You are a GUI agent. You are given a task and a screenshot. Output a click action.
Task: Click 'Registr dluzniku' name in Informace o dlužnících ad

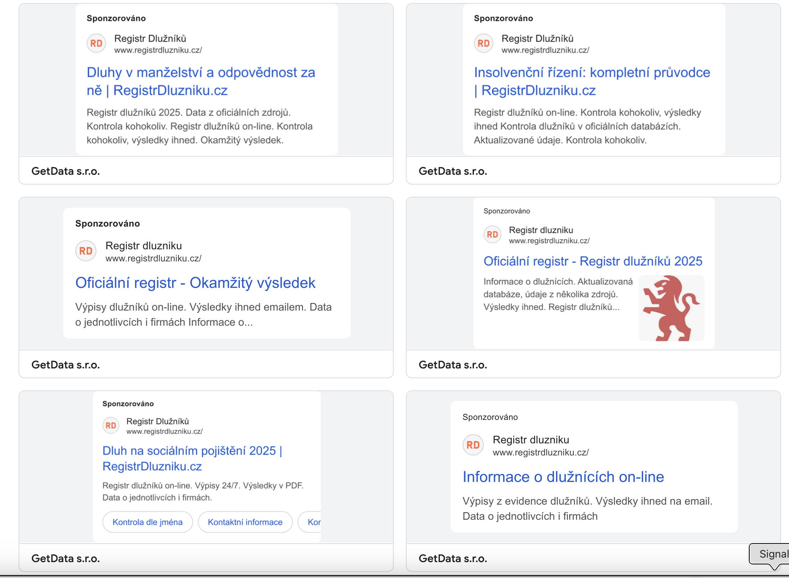(531, 440)
